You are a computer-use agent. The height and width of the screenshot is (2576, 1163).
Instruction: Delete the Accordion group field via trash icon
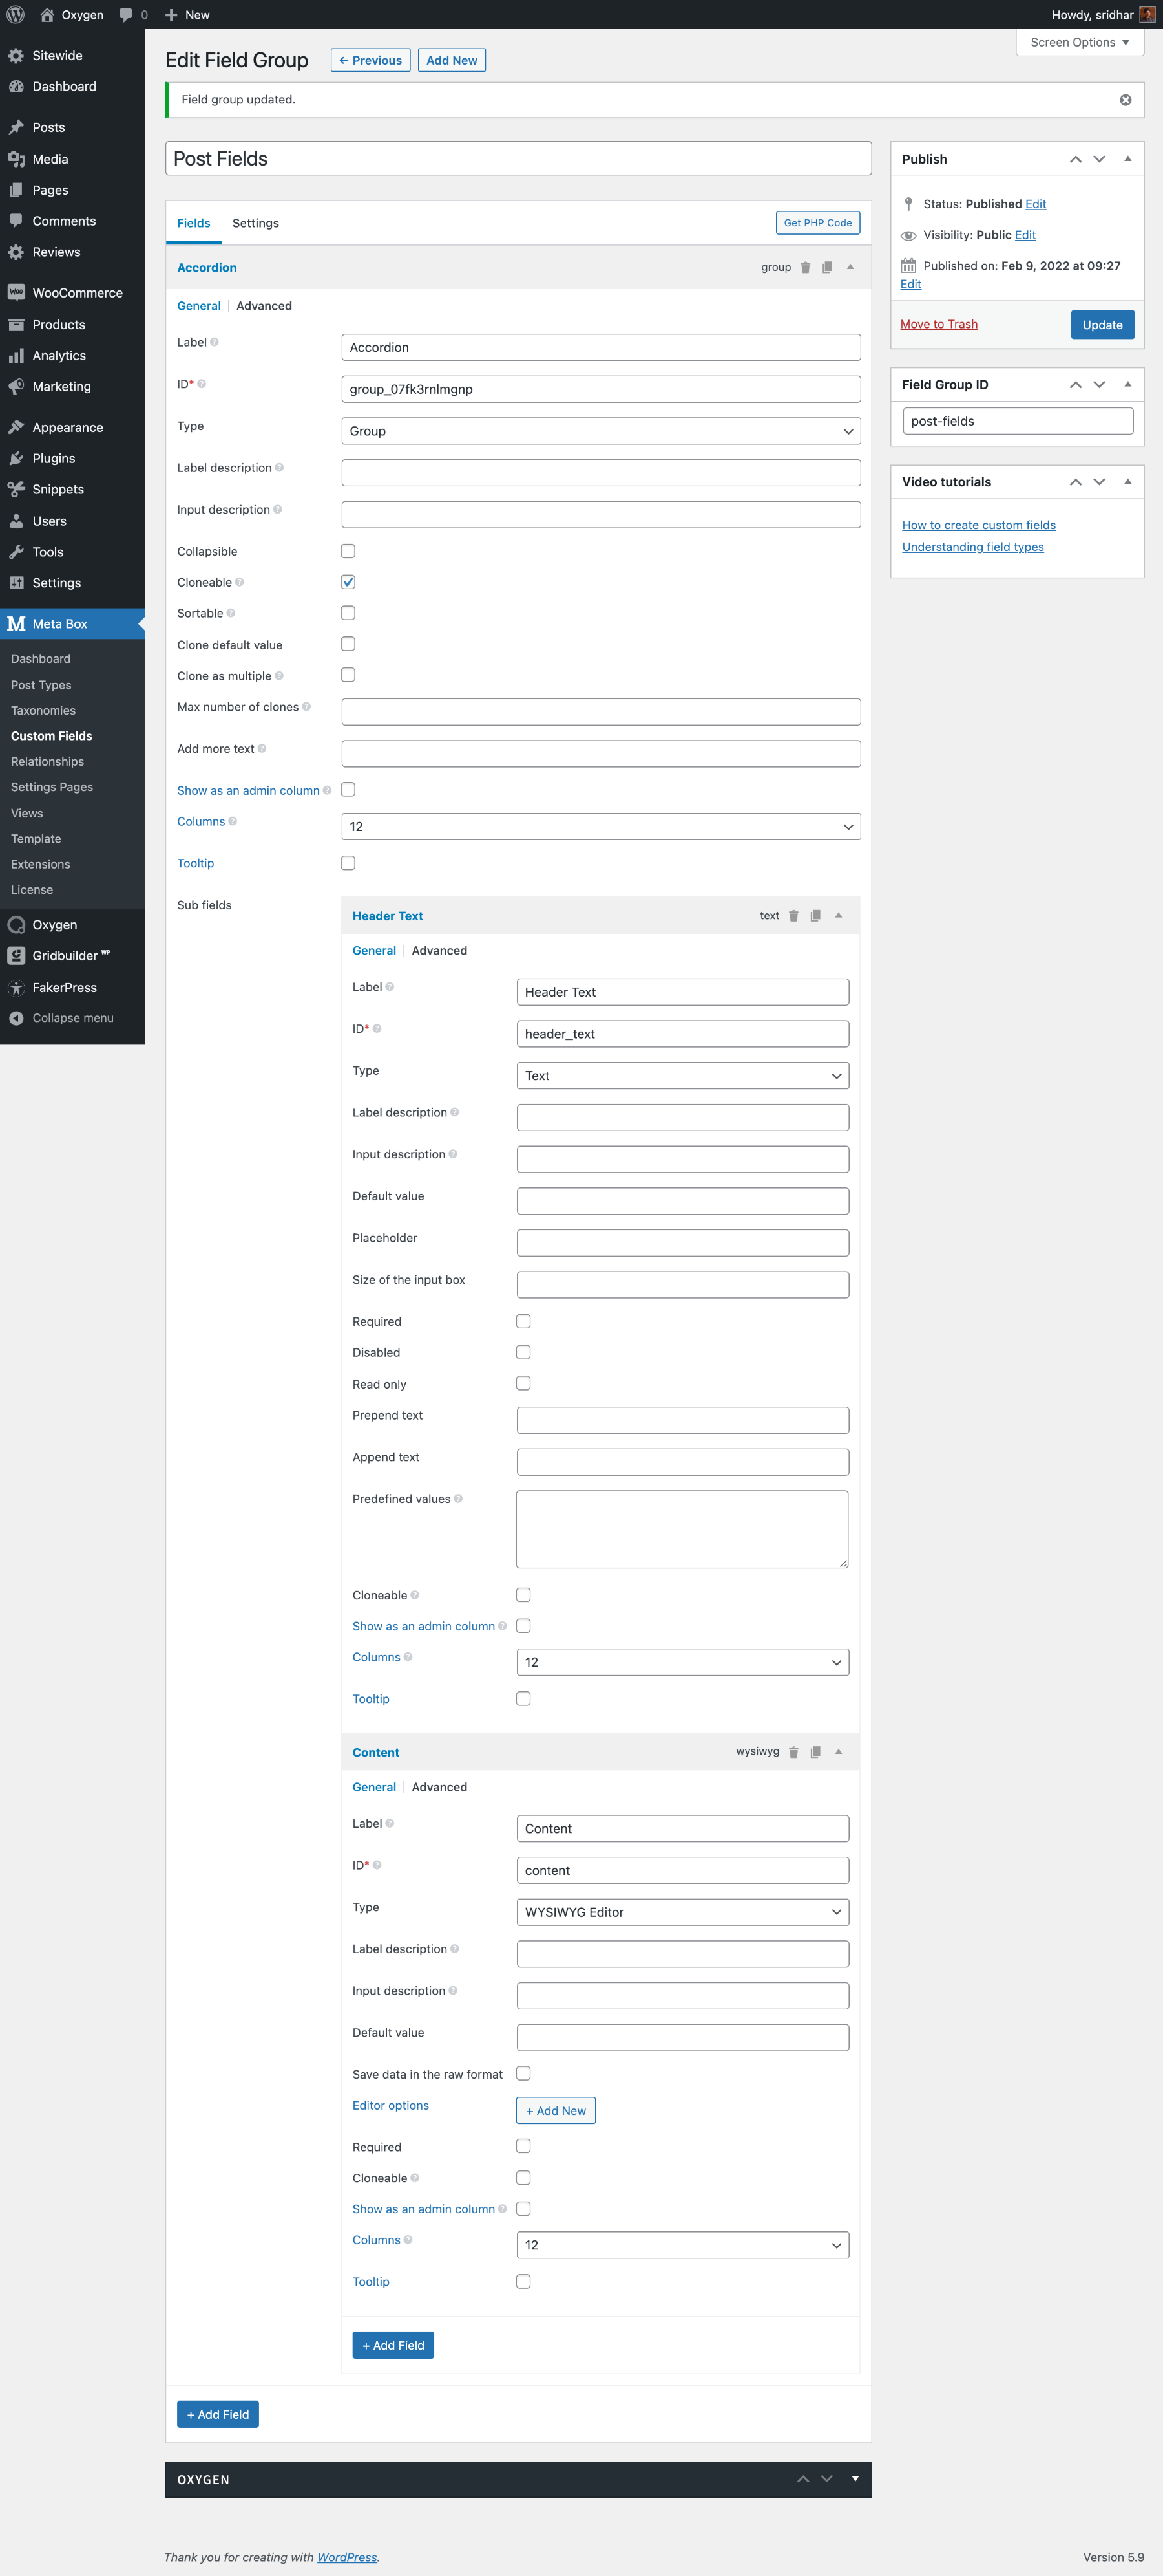pyautogui.click(x=805, y=268)
